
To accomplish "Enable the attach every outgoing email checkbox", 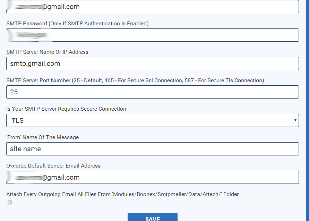I will coord(10,202).
